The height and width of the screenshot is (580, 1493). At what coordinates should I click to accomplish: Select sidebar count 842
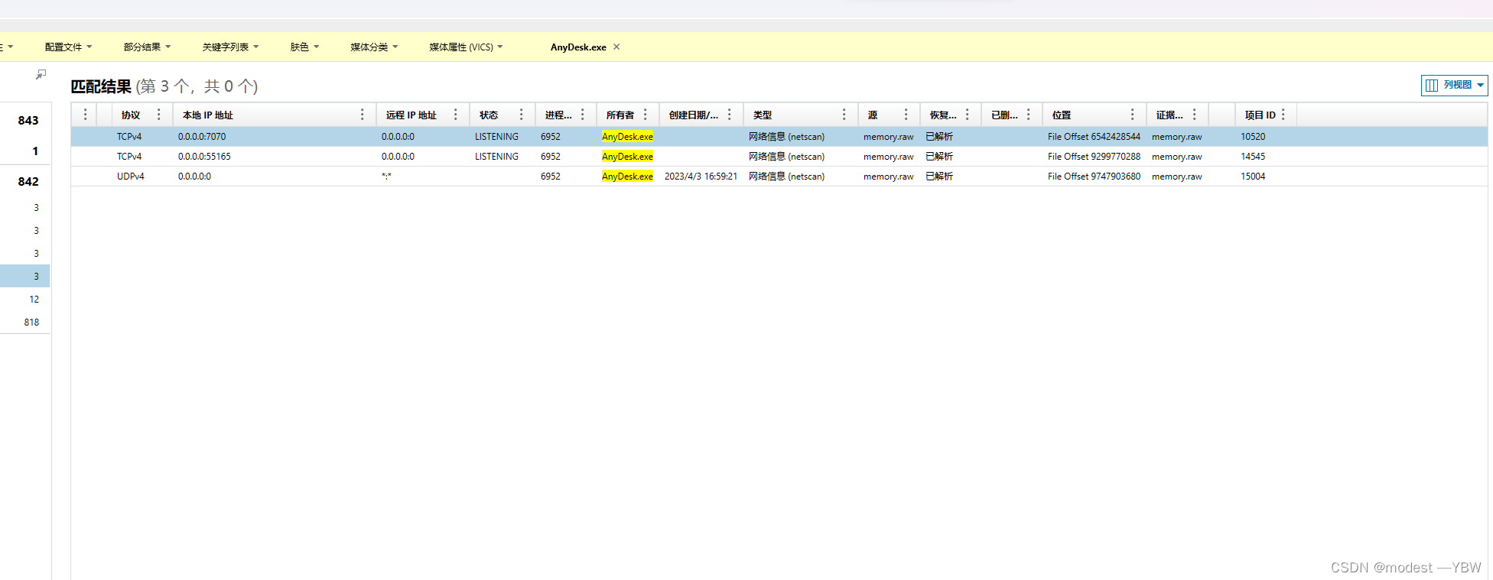(28, 182)
